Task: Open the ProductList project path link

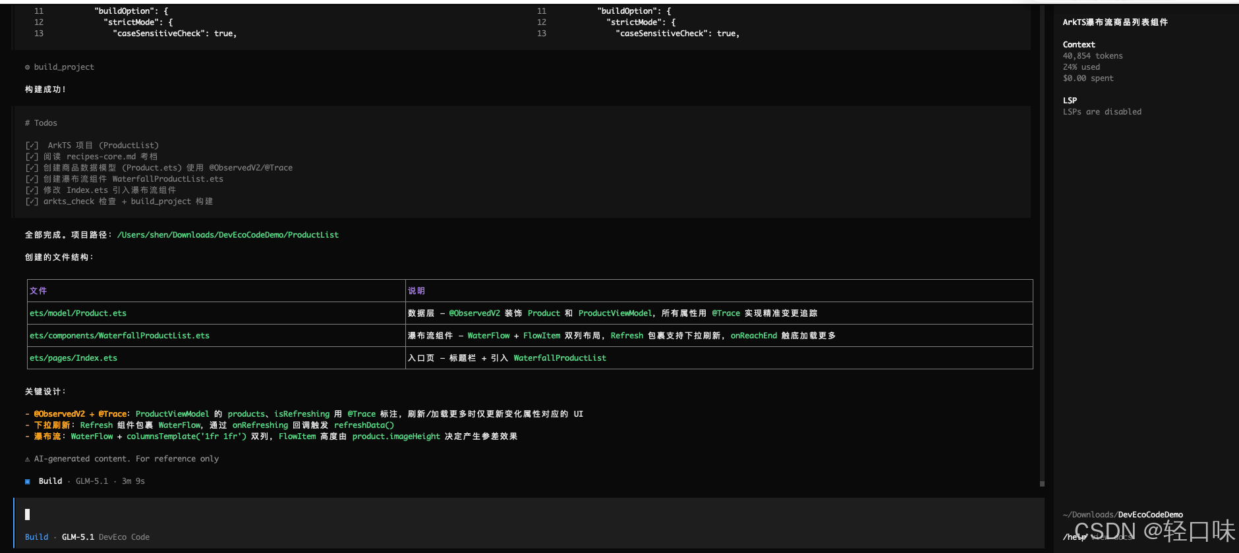Action: pos(228,235)
